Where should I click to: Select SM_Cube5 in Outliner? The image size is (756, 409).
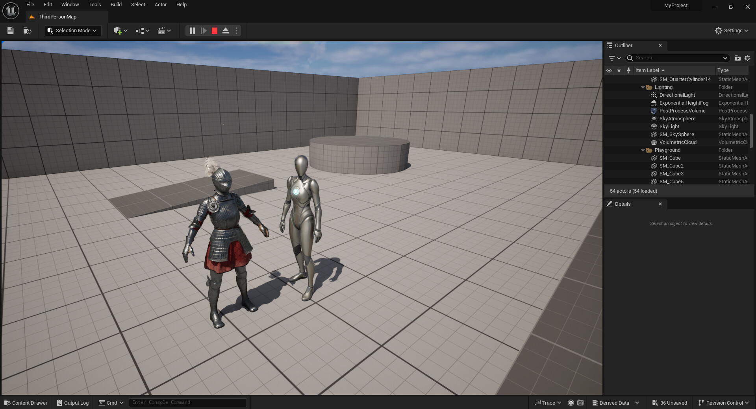click(x=676, y=182)
